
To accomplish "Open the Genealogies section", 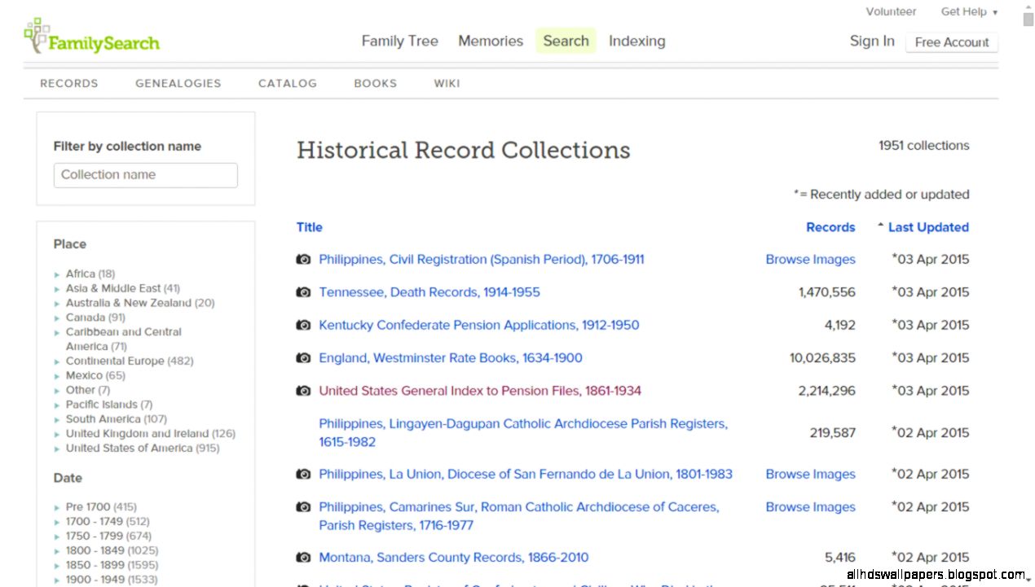I will [178, 83].
